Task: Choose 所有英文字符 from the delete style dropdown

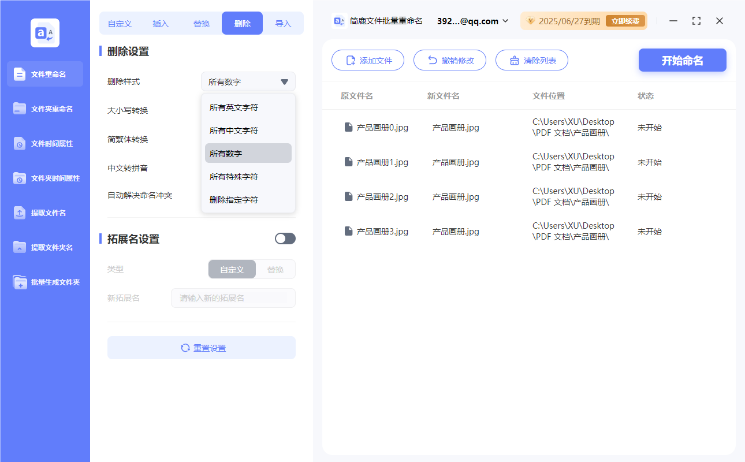Action: click(x=233, y=107)
